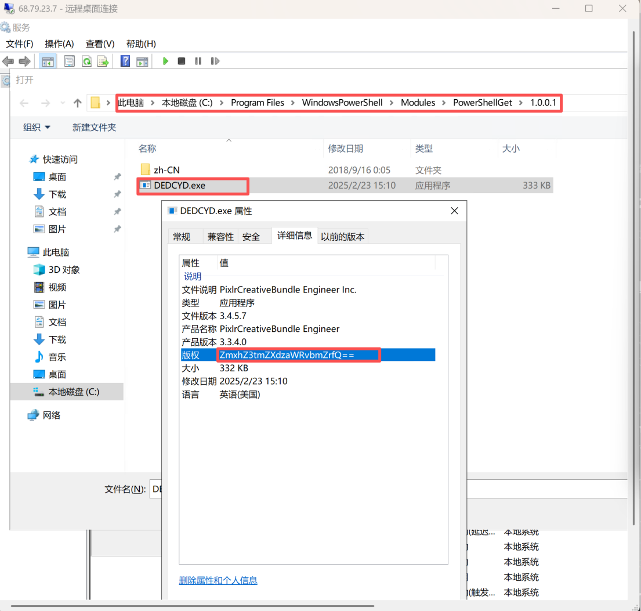Click the 文件版本 3.4.5.7 row
This screenshot has height=611, width=641.
(x=308, y=316)
